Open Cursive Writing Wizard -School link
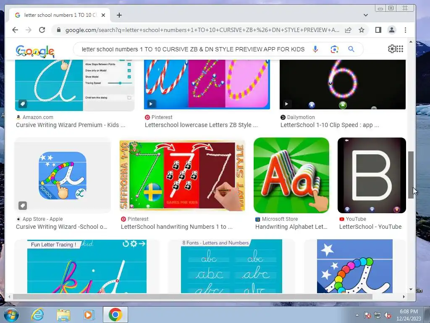The width and height of the screenshot is (430, 323). [61, 227]
